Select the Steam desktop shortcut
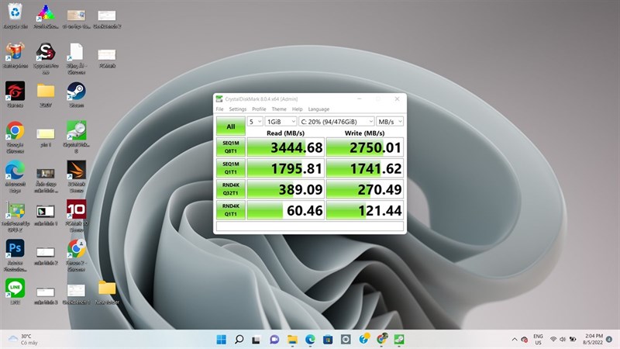Screen dimensions: 620x349 tap(76, 95)
